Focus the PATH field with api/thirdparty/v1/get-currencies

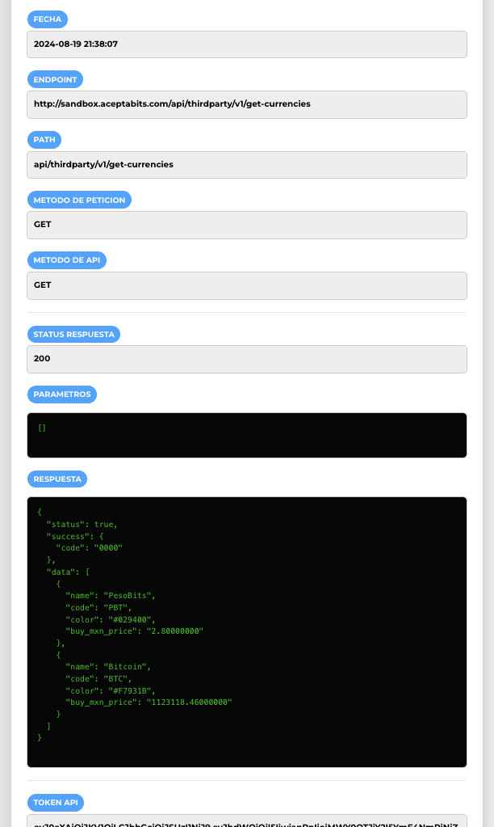246,164
